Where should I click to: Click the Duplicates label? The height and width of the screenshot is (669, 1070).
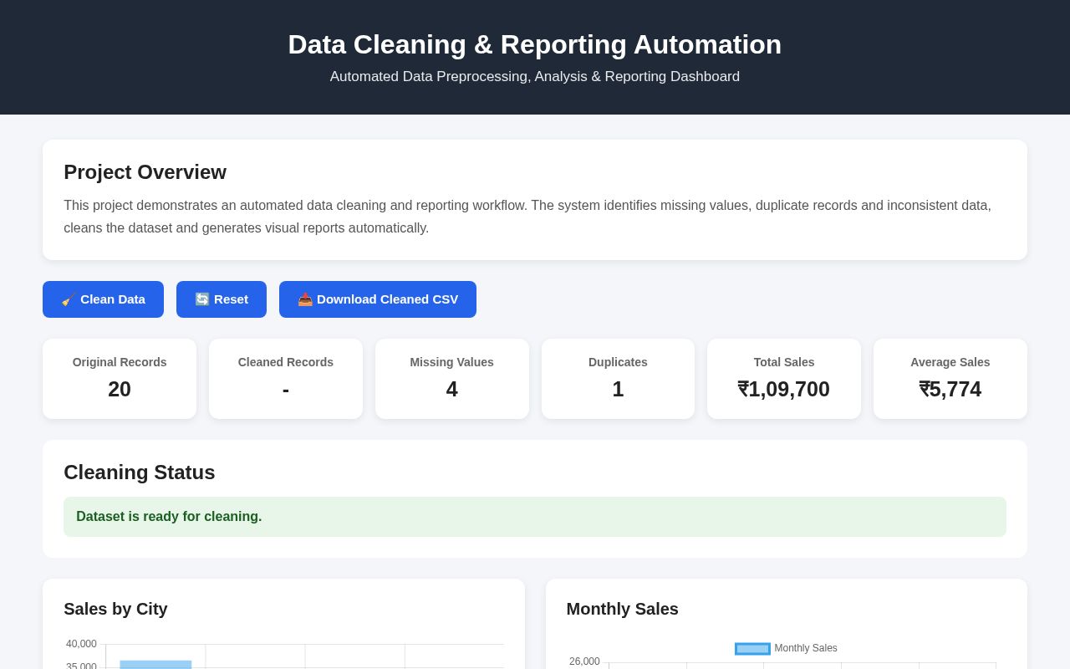tap(618, 362)
